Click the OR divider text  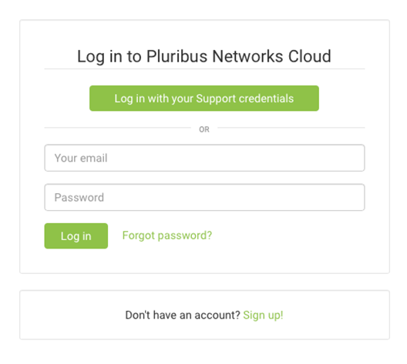[204, 129]
